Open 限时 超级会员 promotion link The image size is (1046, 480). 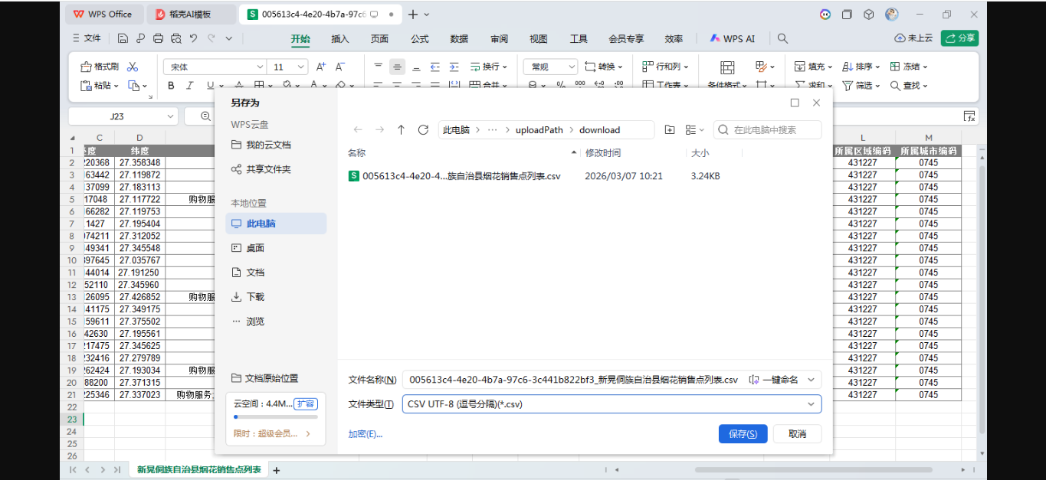[x=272, y=433]
